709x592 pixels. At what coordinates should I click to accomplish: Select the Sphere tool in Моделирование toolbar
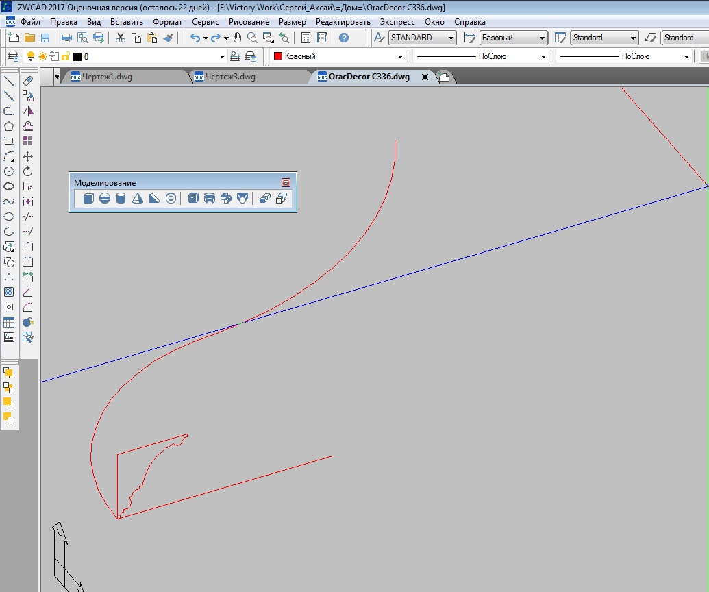[x=104, y=198]
